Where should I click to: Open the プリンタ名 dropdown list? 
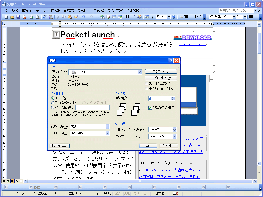[140, 72]
